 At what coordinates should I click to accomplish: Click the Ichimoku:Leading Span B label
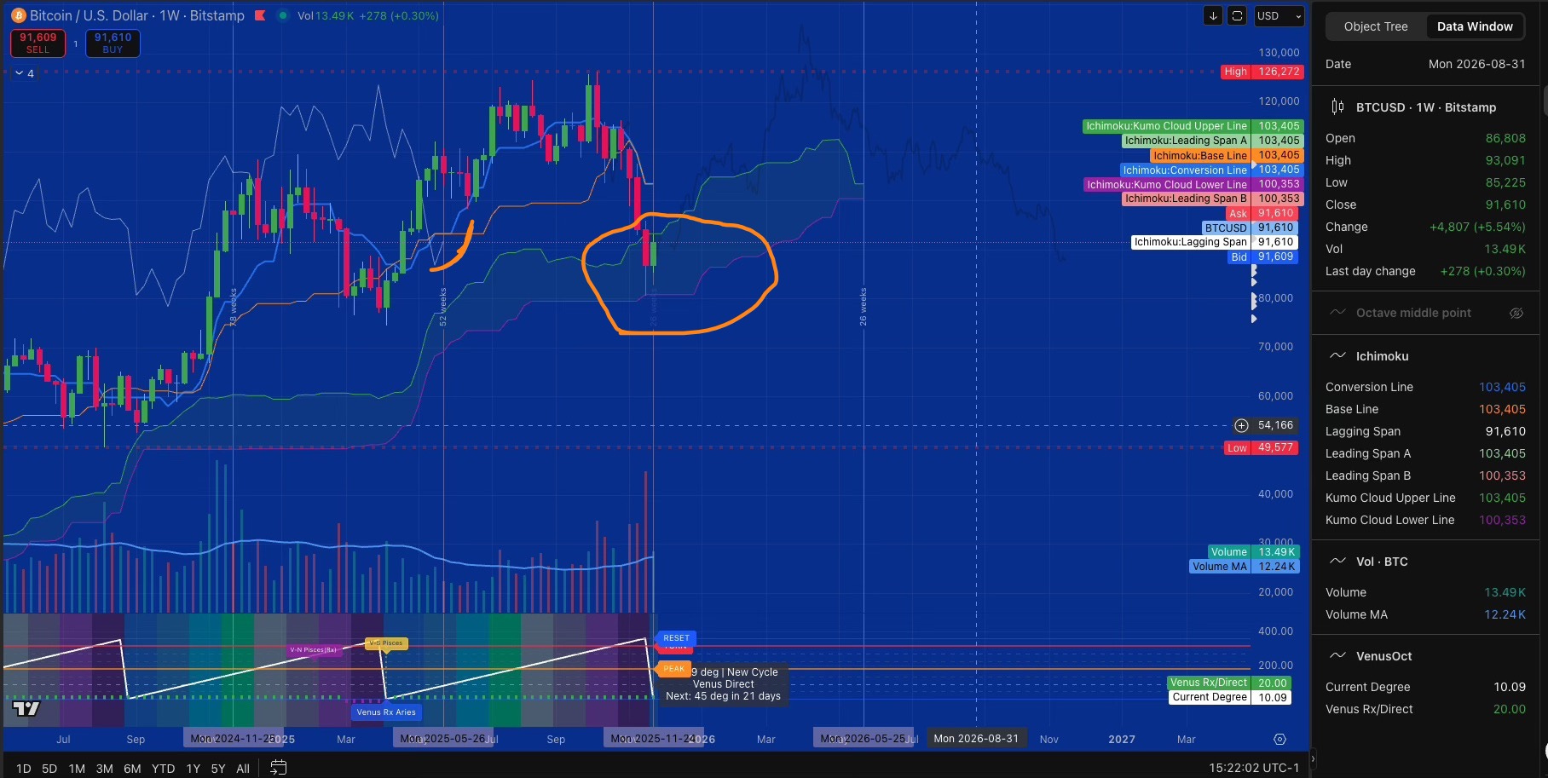tap(1186, 199)
